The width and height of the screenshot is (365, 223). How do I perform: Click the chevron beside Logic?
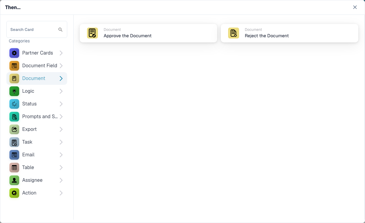[x=61, y=91]
